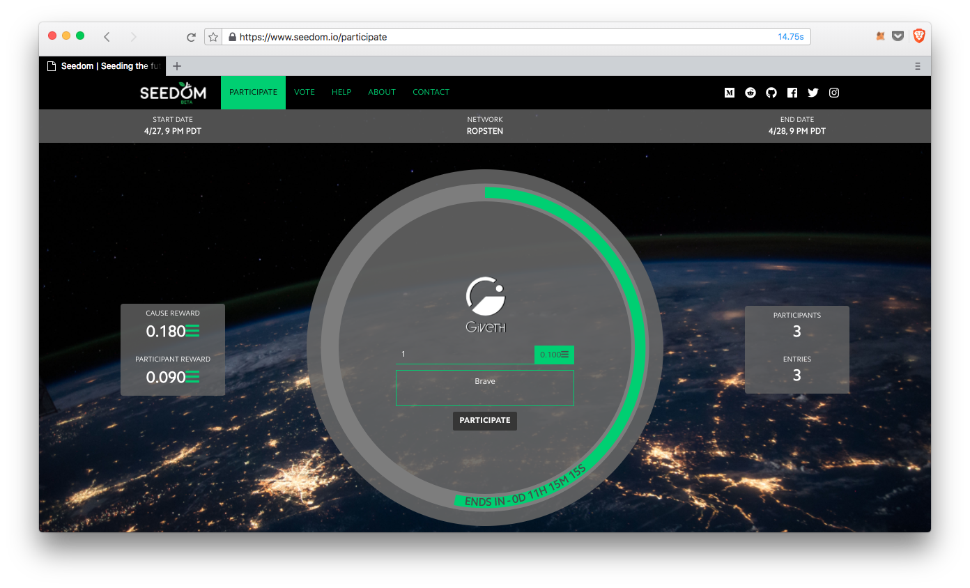Open the Medium social icon
970x588 pixels.
(730, 93)
